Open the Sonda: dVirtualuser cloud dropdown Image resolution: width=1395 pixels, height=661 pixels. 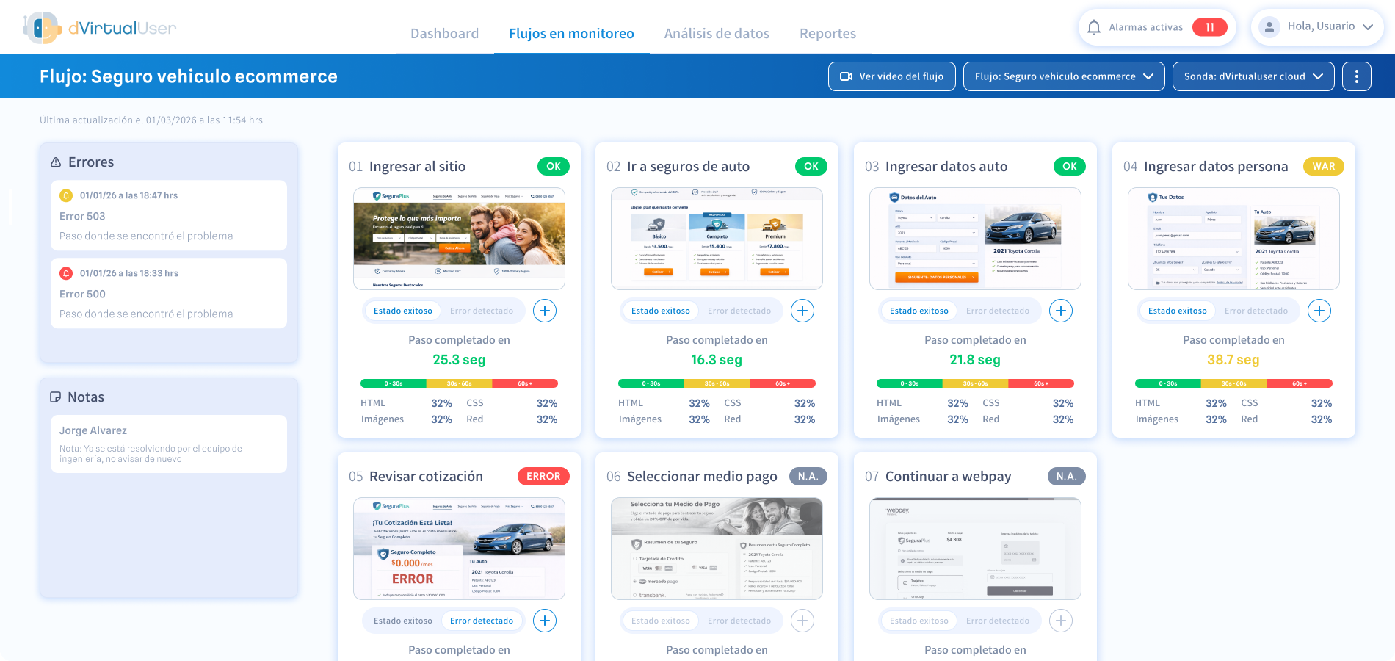[x=1253, y=76]
